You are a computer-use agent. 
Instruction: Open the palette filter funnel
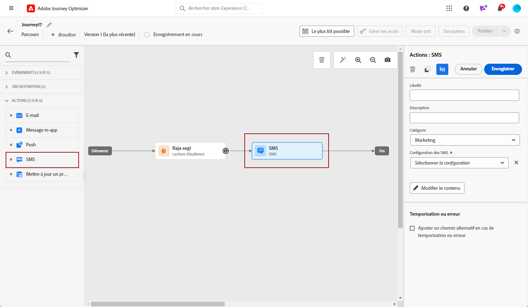pyautogui.click(x=76, y=55)
